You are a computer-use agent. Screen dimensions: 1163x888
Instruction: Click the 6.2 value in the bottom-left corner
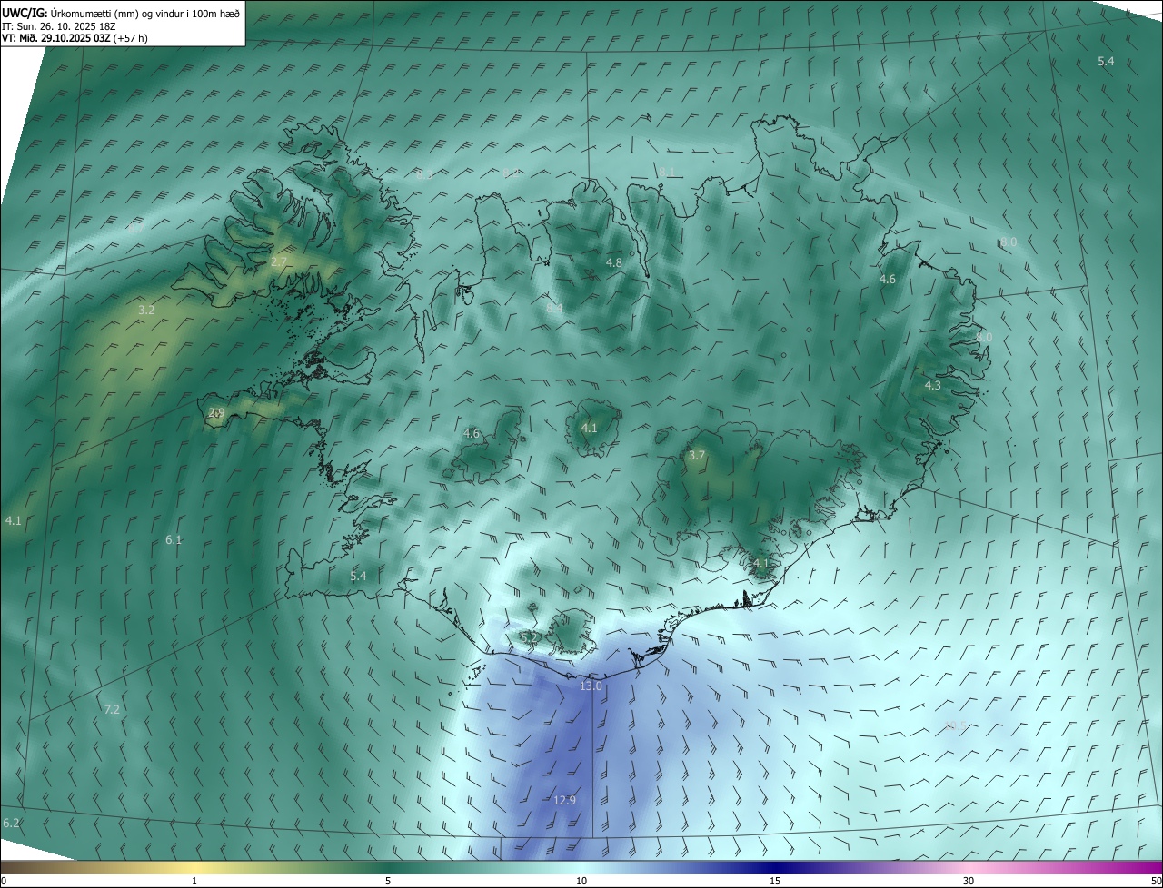(x=11, y=823)
